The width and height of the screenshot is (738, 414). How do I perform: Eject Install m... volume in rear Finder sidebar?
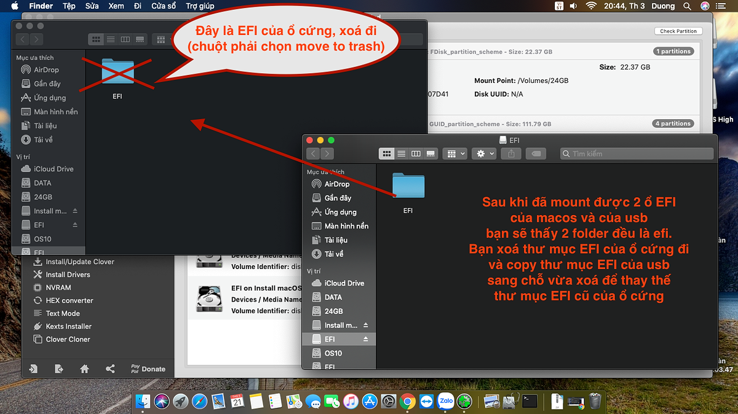[x=75, y=211]
